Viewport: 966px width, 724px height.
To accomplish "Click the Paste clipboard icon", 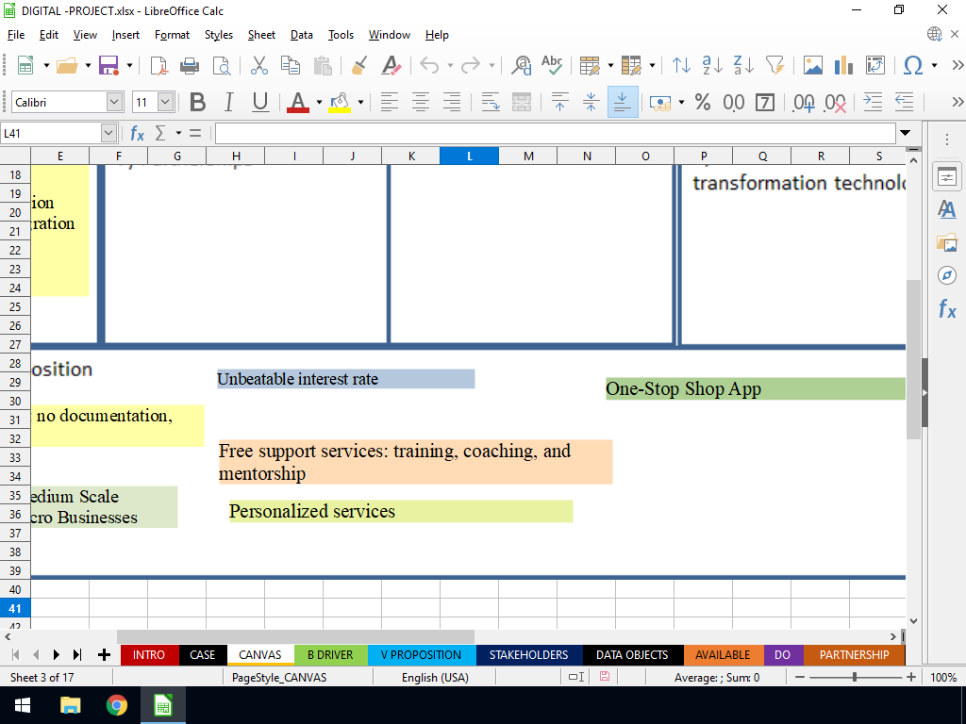I will 323,65.
